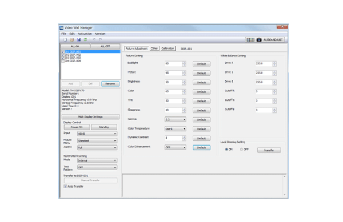Increase Drive R using its up arrow
Image resolution: width=343 pixels, height=222 pixels.
tap(274, 62)
